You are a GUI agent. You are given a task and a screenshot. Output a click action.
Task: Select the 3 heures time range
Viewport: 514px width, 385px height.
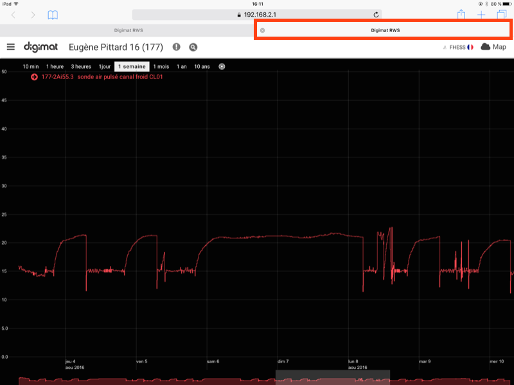point(81,67)
